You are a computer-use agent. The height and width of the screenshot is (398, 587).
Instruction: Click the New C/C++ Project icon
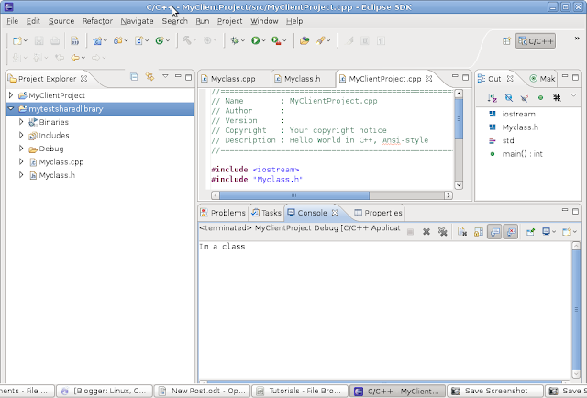point(97,41)
